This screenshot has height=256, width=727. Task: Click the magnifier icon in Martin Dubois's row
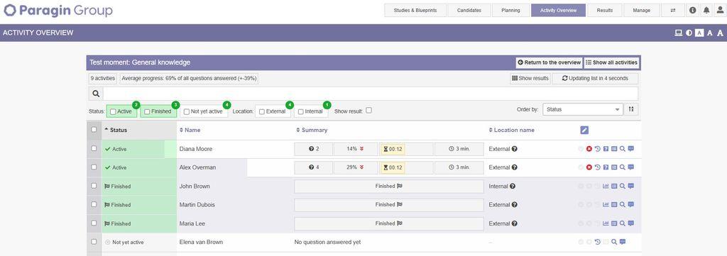coord(622,205)
